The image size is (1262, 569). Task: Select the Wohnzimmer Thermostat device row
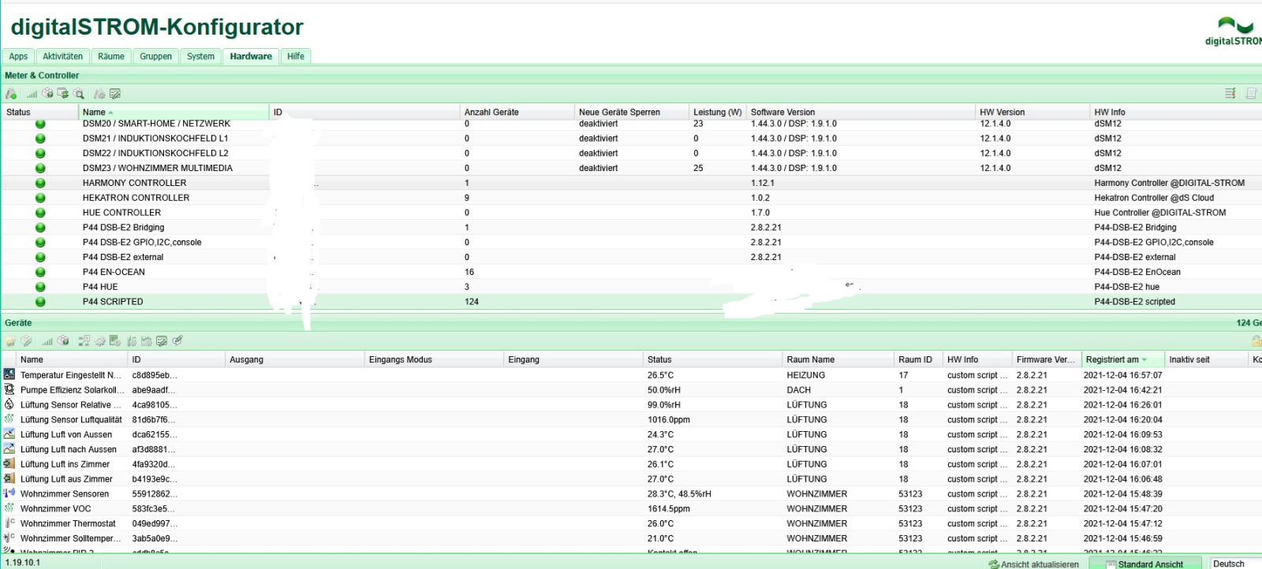click(x=631, y=523)
